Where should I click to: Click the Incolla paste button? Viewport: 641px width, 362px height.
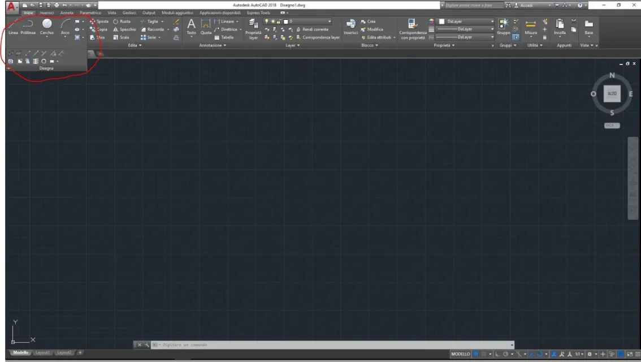click(x=560, y=27)
